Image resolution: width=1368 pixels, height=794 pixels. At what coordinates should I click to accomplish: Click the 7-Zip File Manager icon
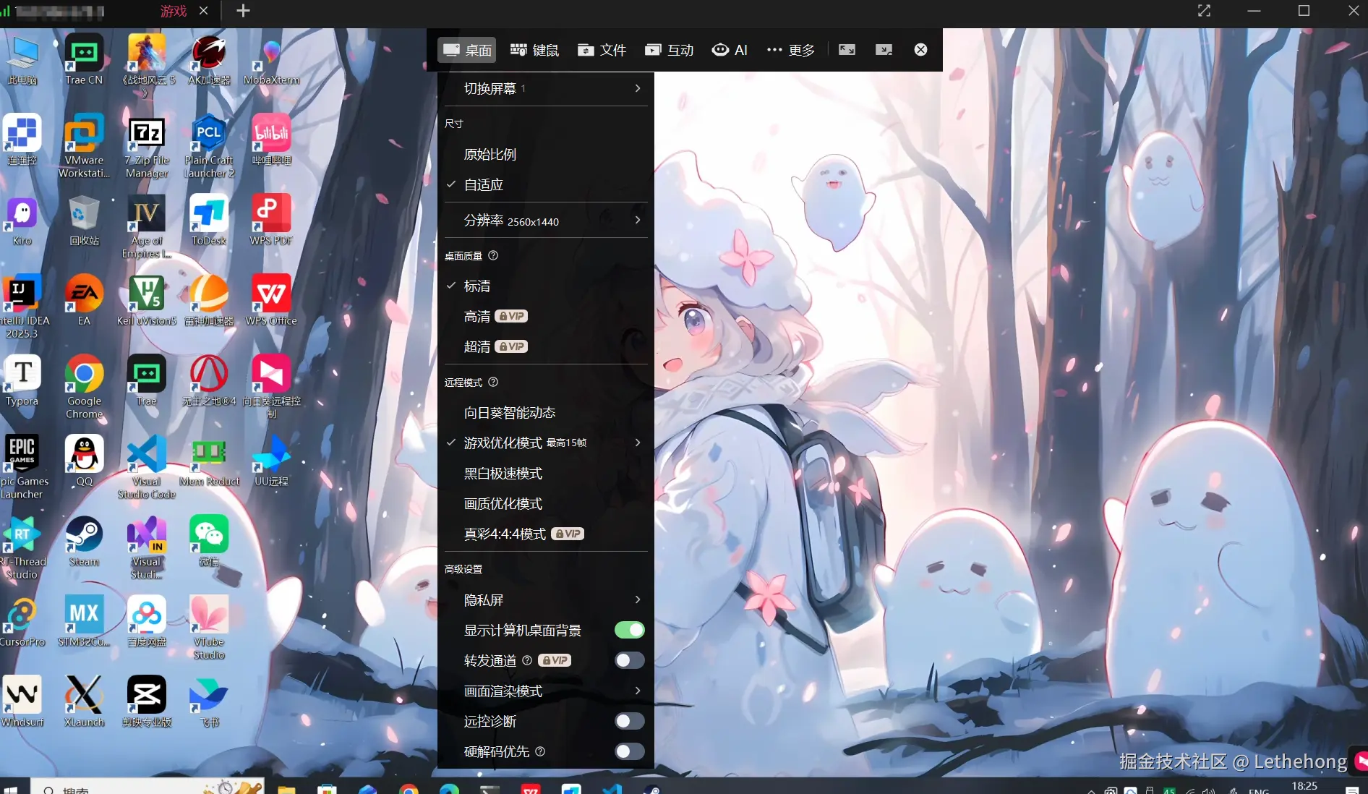(x=147, y=146)
